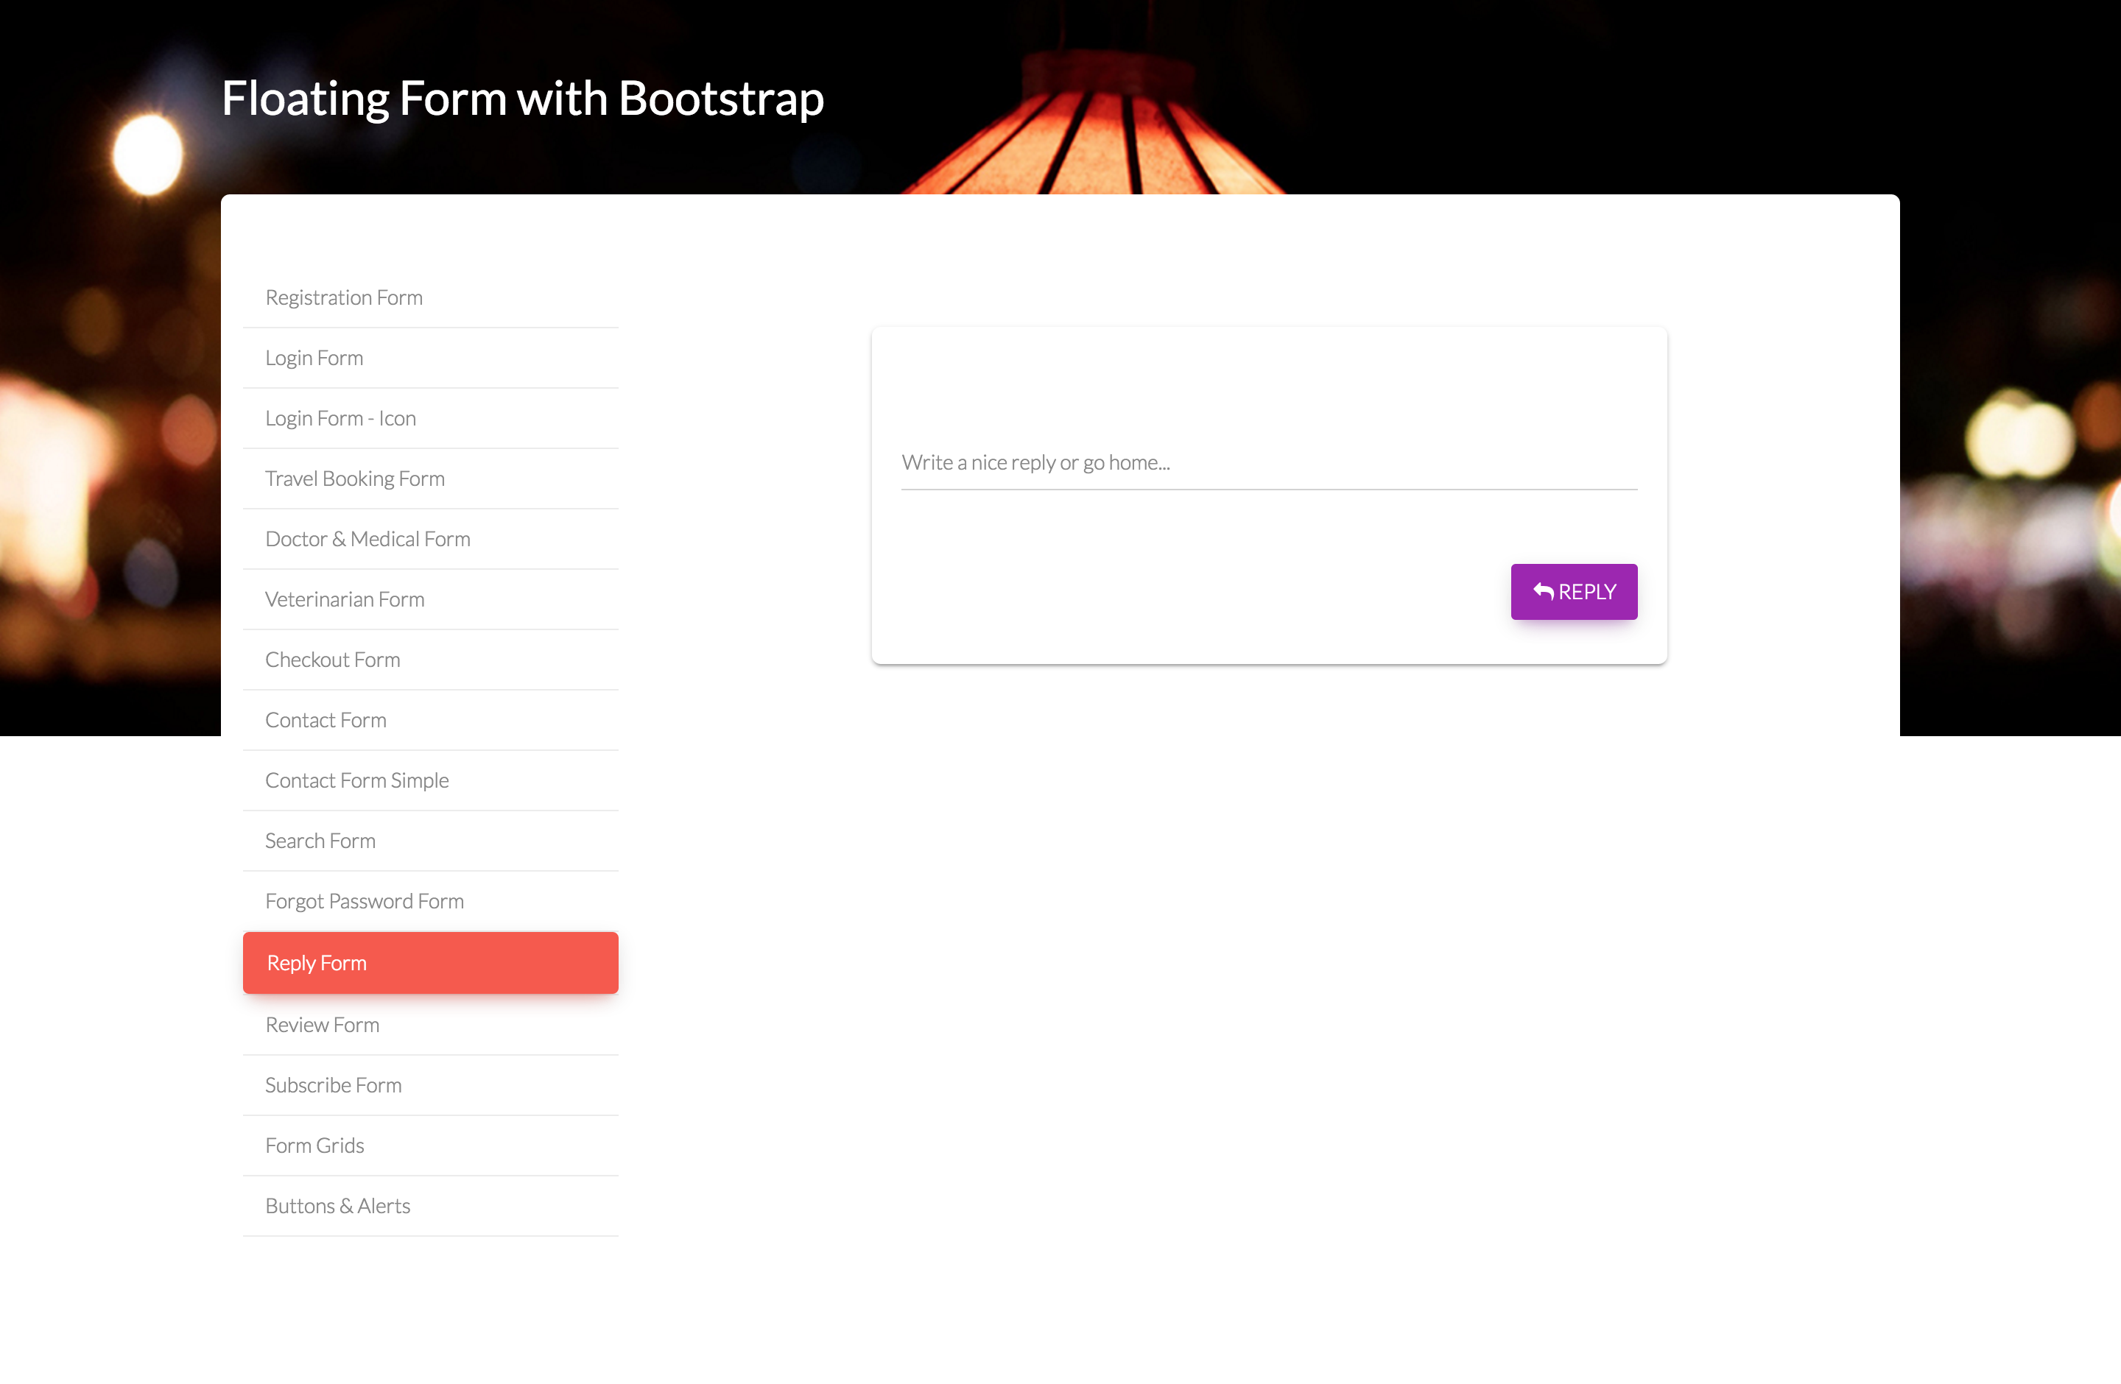Open the Search Form tab

click(x=321, y=841)
